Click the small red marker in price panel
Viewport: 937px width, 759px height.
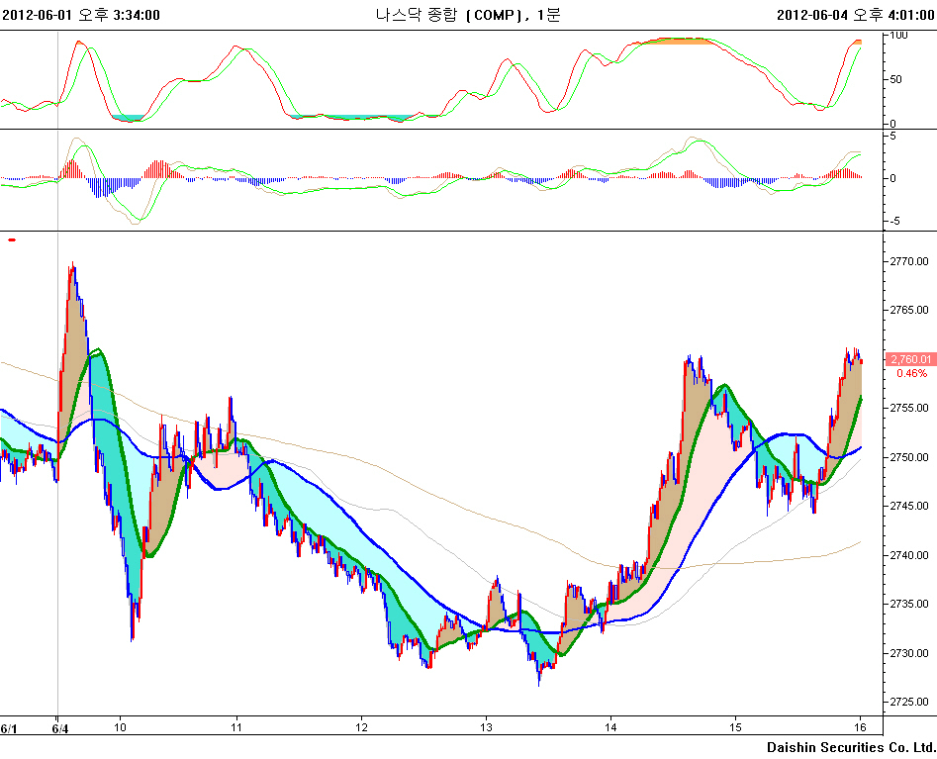12,239
